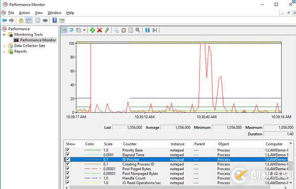This screenshot has height=189, width=296.
Task: Click the Average value field
Action: pos(176,127)
